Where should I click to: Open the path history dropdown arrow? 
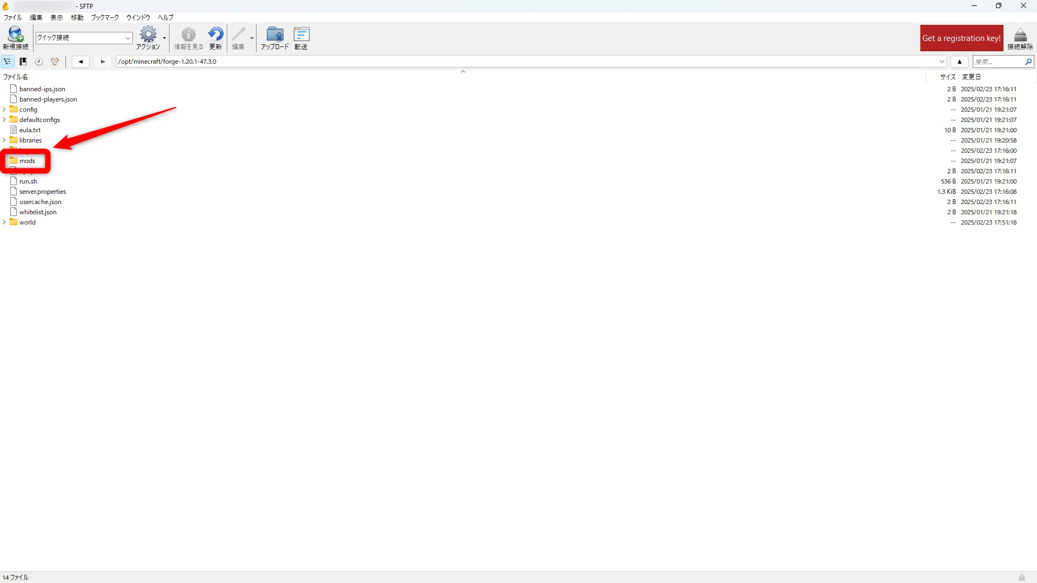942,62
